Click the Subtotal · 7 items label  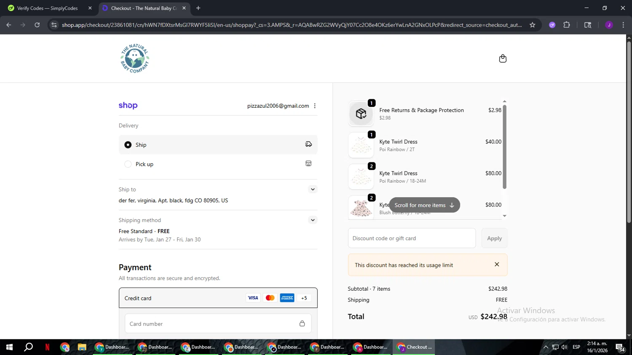pyautogui.click(x=369, y=289)
